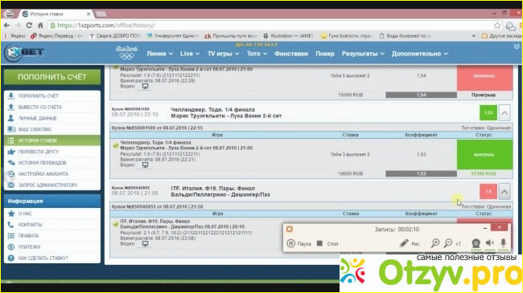
Task: Mute the speaker sound in the recorder
Action: [490, 243]
